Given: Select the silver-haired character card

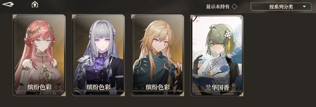Looking at the screenshot, I should click(x=98, y=55).
